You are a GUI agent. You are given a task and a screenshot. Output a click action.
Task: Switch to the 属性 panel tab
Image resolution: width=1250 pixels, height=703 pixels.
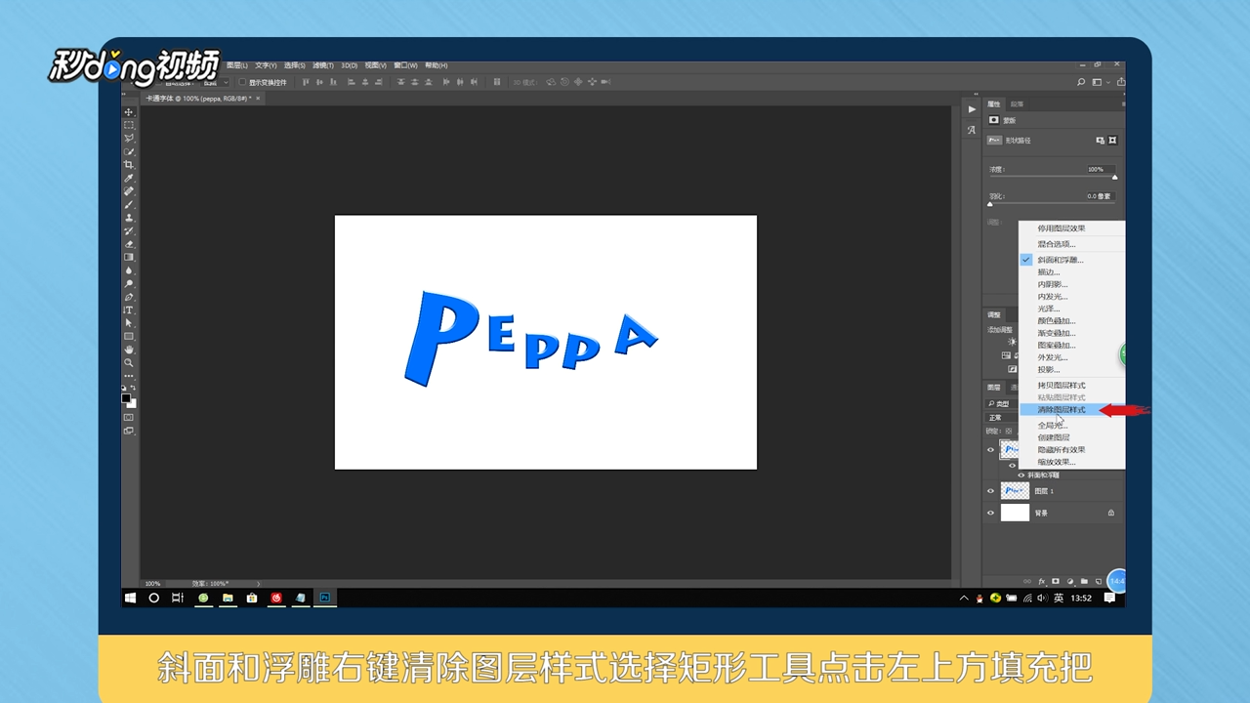coord(994,103)
